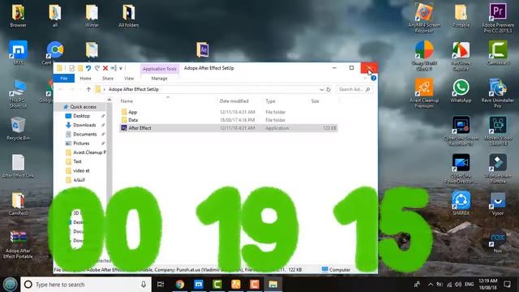The height and width of the screenshot is (292, 519).
Task: Sort files by the Type column
Action: pyautogui.click(x=270, y=101)
